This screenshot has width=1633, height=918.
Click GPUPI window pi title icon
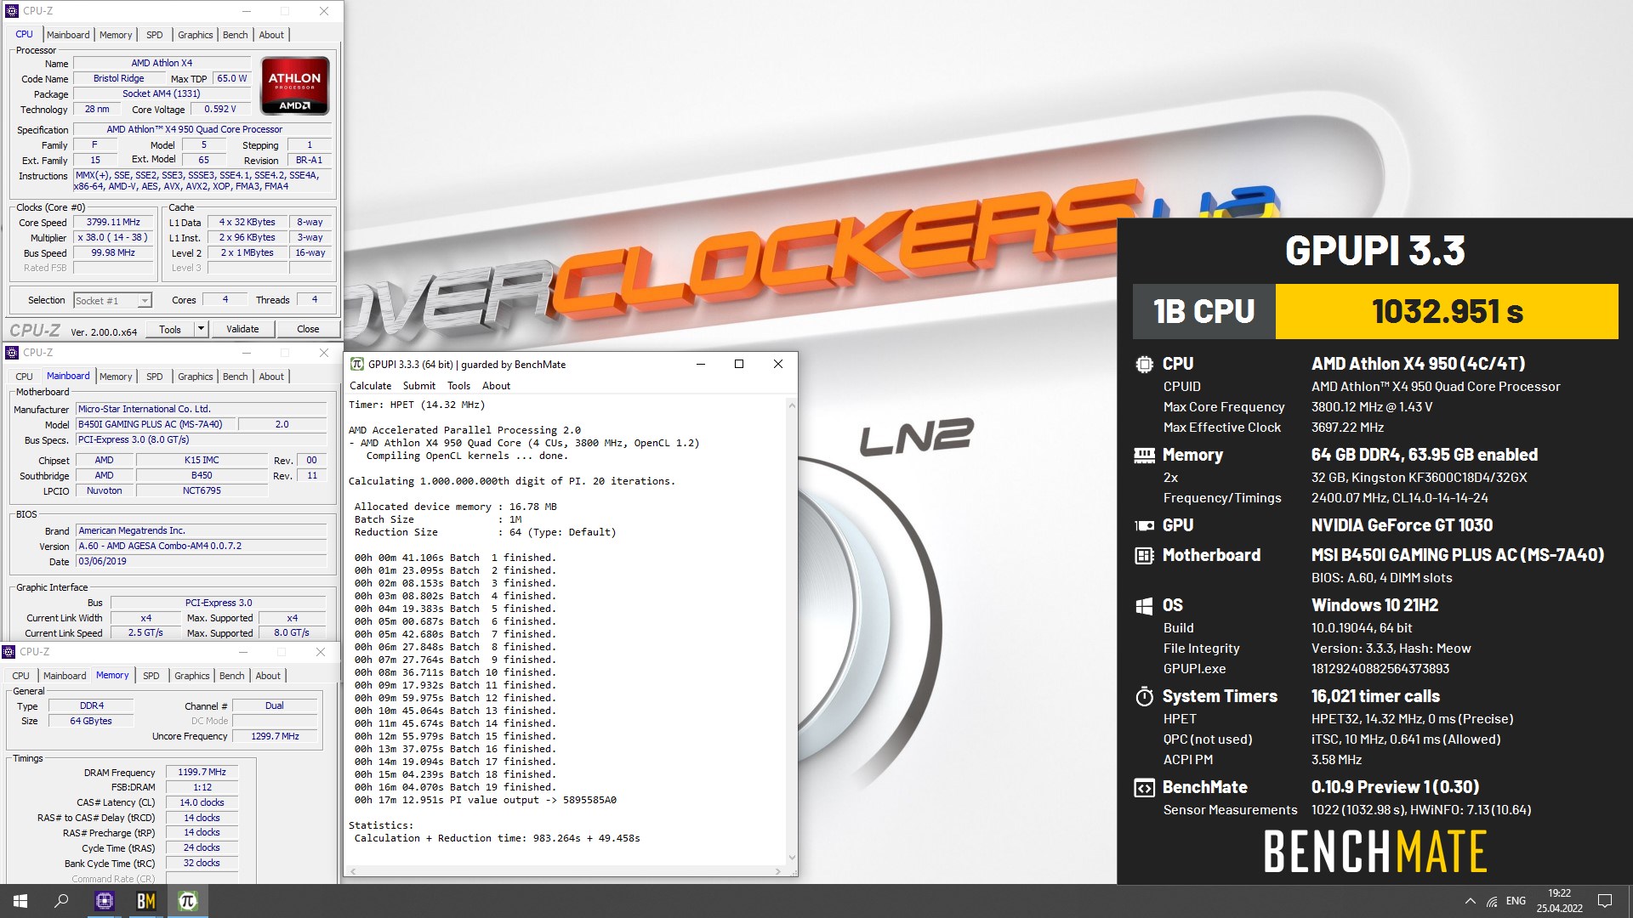coord(357,364)
